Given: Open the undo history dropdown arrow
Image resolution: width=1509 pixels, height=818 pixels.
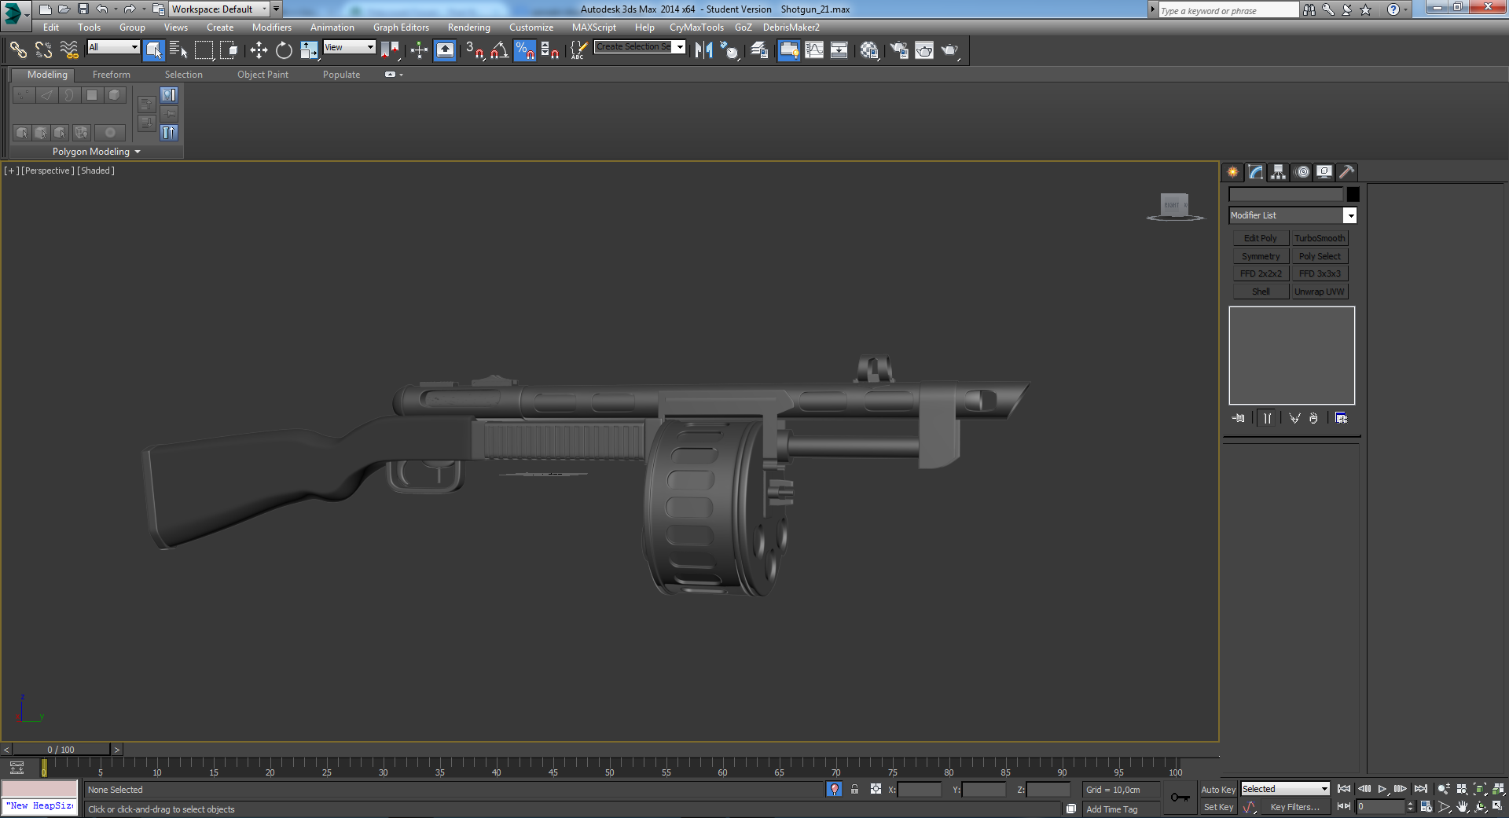Looking at the screenshot, I should tap(115, 9).
